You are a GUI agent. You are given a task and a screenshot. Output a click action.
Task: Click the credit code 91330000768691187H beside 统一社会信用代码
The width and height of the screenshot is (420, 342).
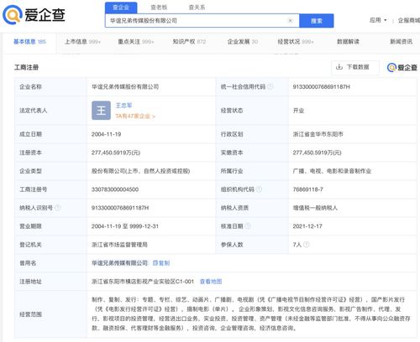pos(321,87)
